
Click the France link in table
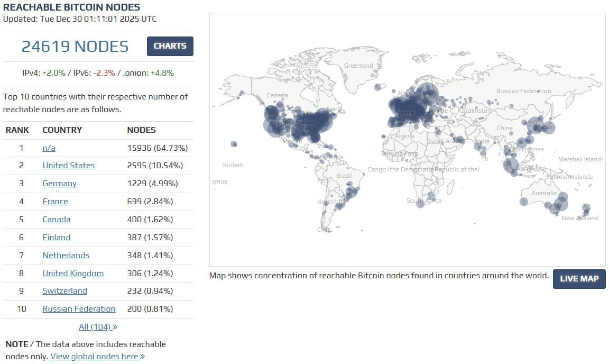55,202
